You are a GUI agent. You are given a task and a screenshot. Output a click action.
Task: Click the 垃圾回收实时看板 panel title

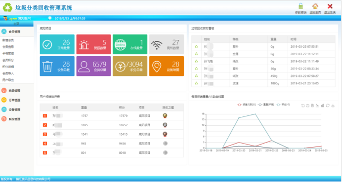[x=203, y=28]
